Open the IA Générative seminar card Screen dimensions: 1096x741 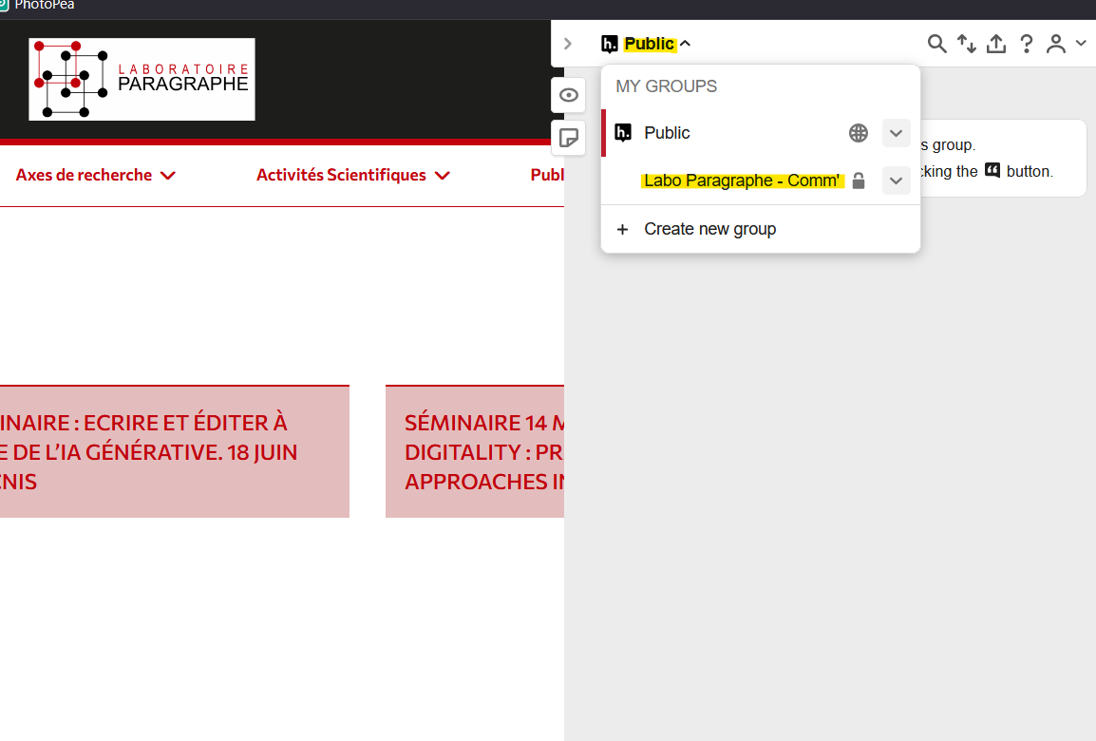pyautogui.click(x=171, y=451)
